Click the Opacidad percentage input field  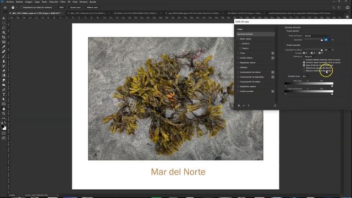[327, 40]
